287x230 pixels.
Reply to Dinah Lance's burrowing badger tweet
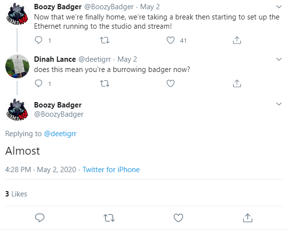click(39, 84)
